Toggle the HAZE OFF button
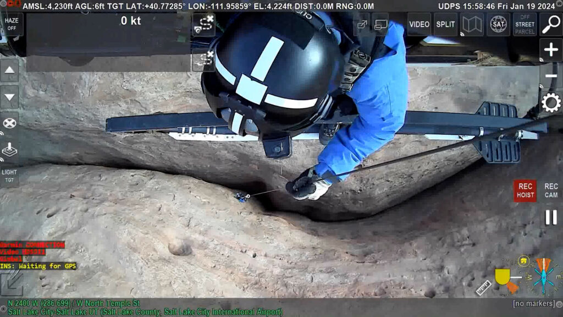563x317 pixels. coord(11,24)
